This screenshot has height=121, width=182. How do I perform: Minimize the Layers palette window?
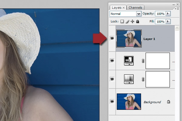tap(174, 5)
